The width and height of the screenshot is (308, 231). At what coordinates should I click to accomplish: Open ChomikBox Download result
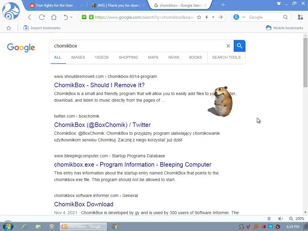tap(84, 204)
